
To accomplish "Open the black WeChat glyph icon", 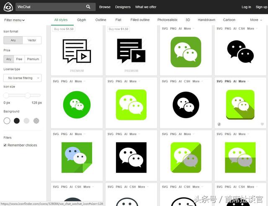I will 240,51.
